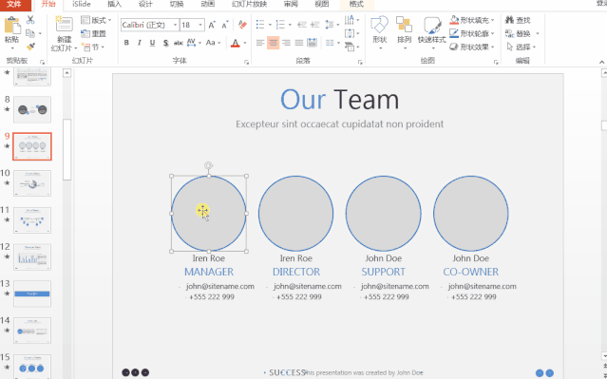Toggle text Shadow (S) formatting
This screenshot has height=379, width=607.
click(165, 43)
